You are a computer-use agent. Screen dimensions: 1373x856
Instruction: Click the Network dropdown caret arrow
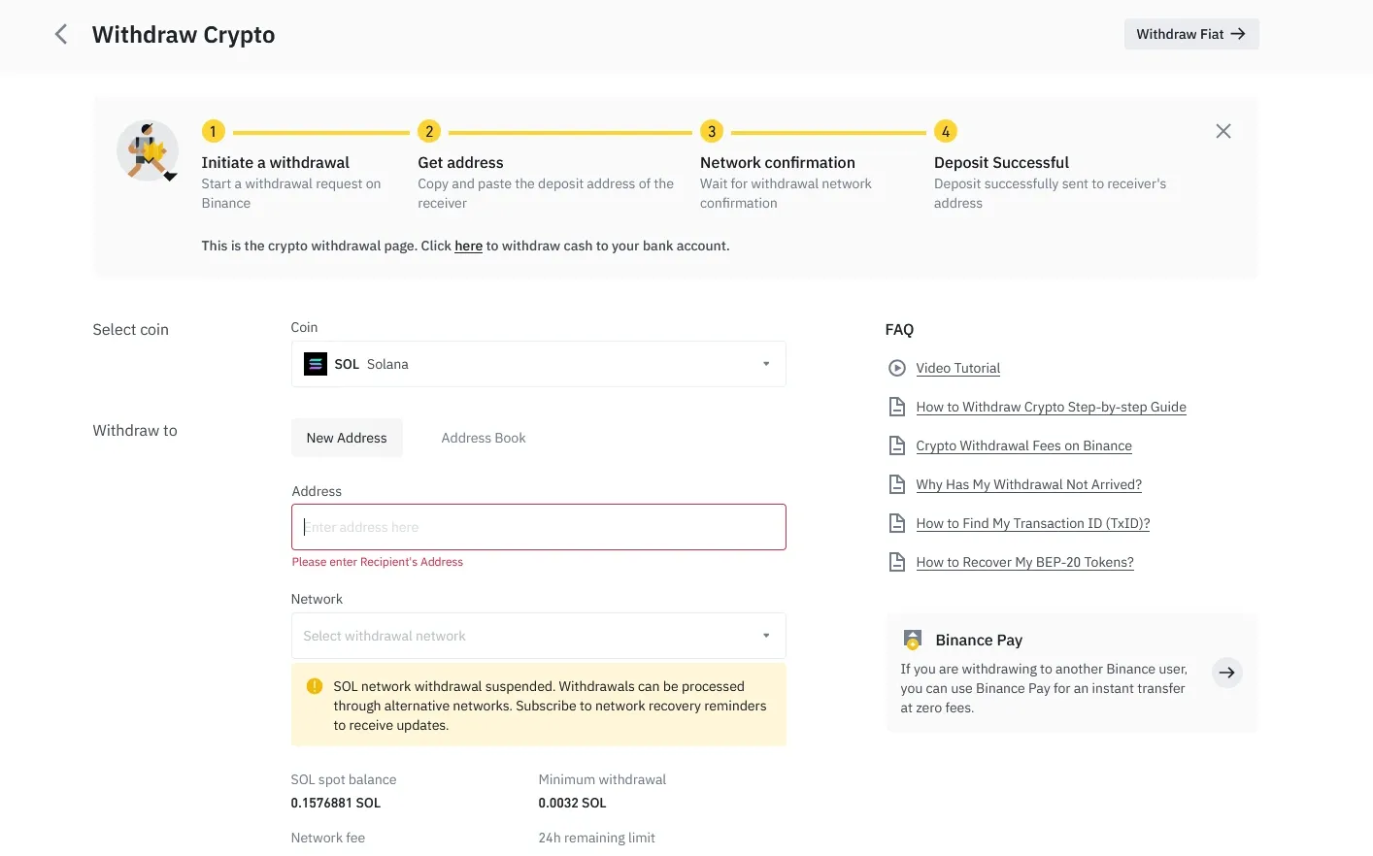(766, 636)
